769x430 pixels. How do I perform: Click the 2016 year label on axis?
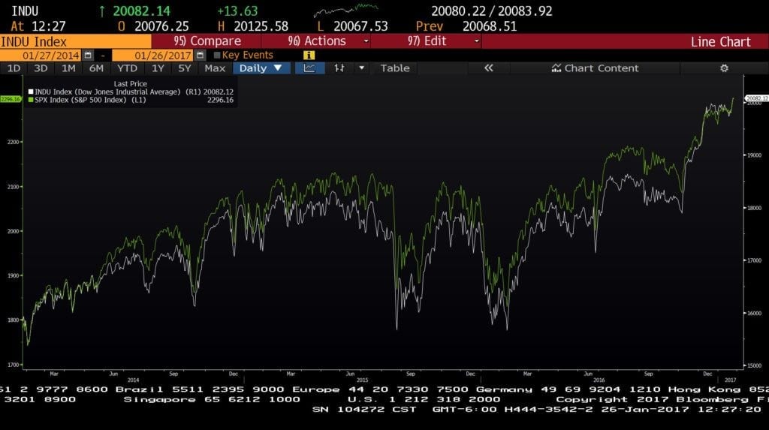[599, 380]
